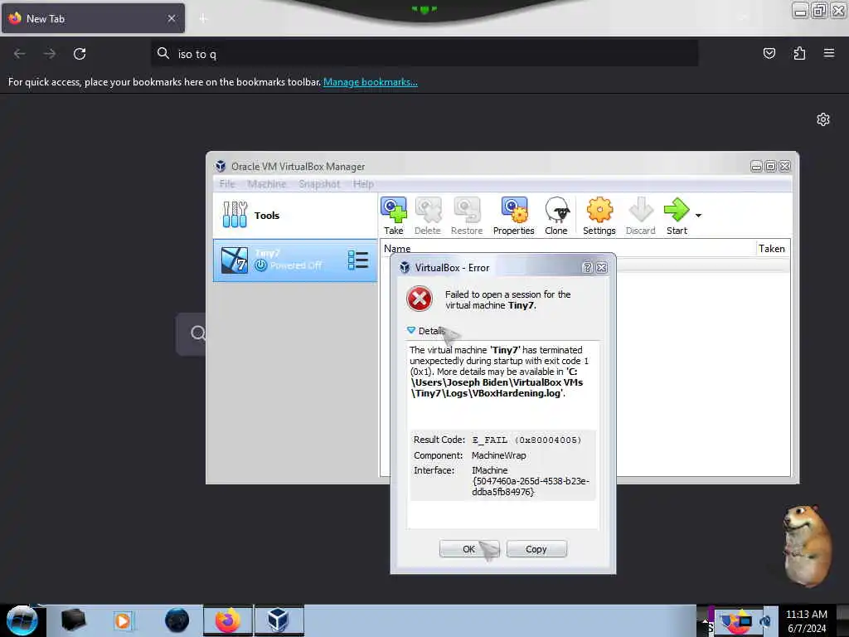Screen dimensions: 849x637
Task: Click the Firefox address bar with 'iso to q'
Action: (424, 54)
